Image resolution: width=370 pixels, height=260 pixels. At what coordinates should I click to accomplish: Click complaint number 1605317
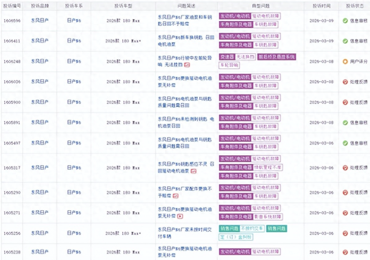[x=12, y=168]
